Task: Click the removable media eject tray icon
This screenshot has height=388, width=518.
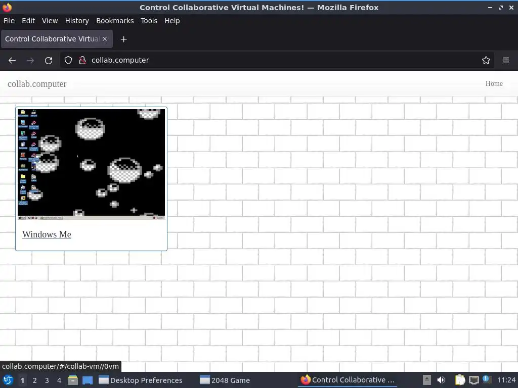Action: [x=427, y=380]
